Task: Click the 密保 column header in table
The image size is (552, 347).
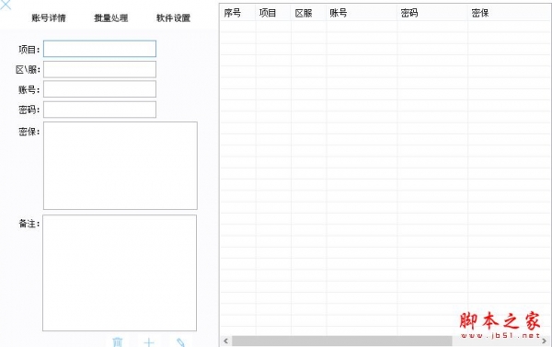Action: 510,13
